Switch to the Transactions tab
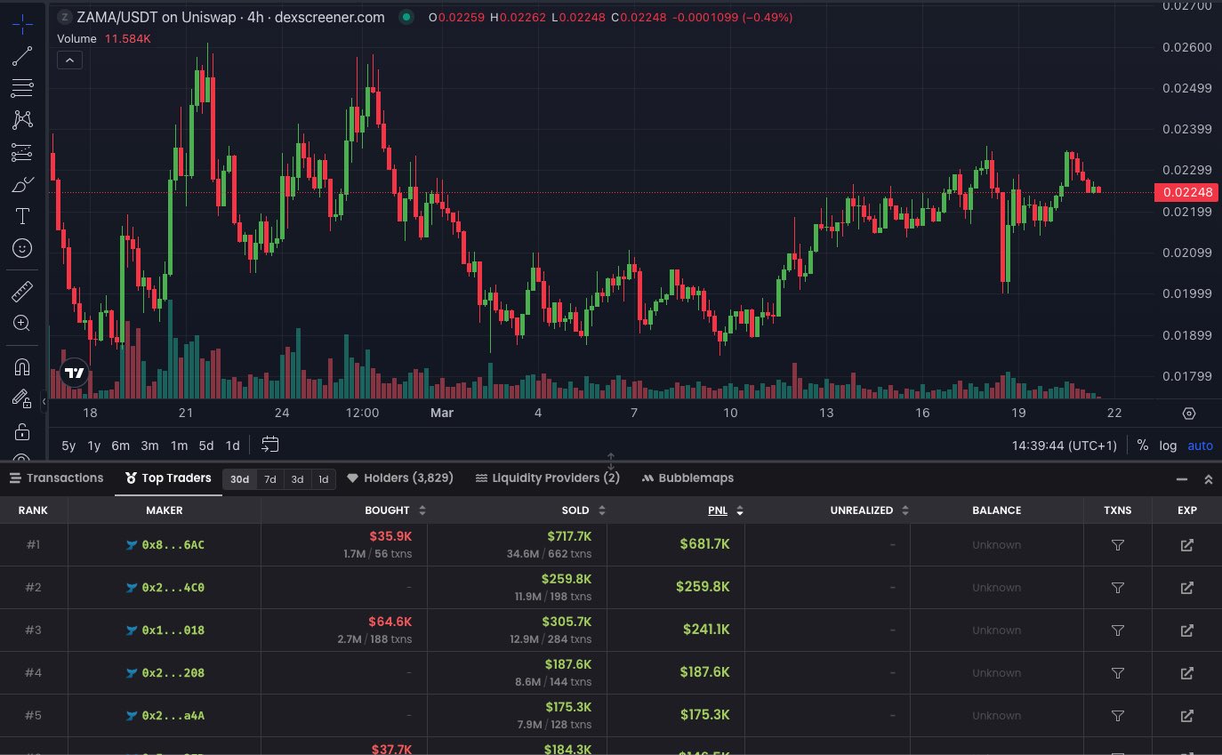 57,478
